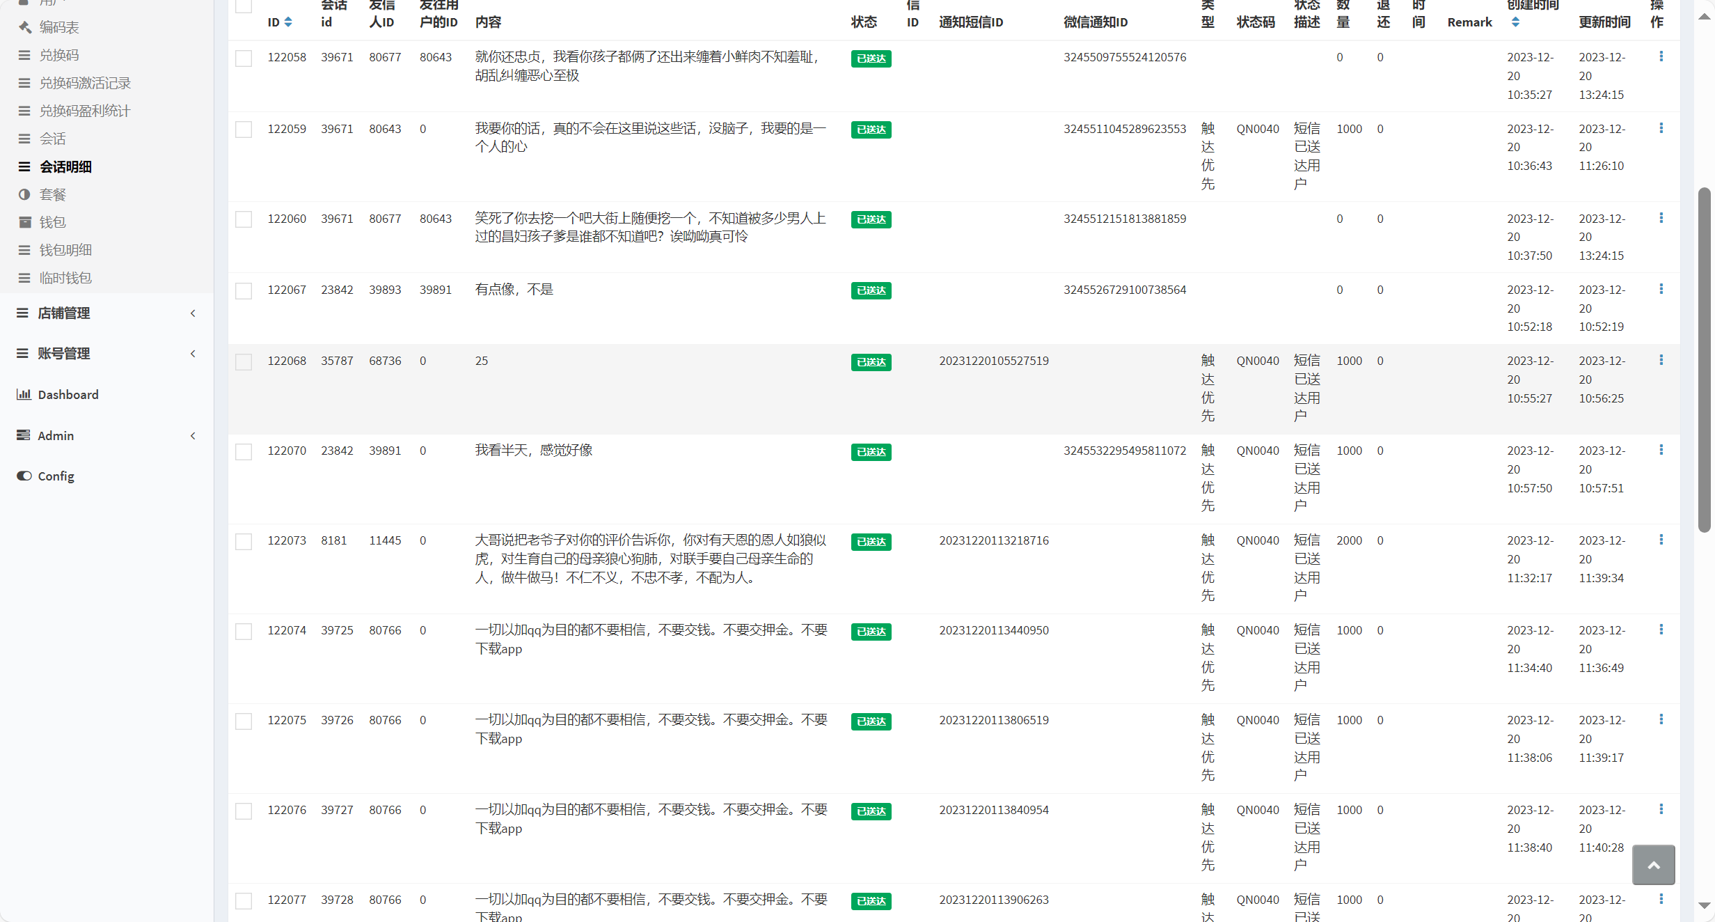Click the 套餐 half-circle icon
Screen dimensions: 1715x922
tap(24, 194)
